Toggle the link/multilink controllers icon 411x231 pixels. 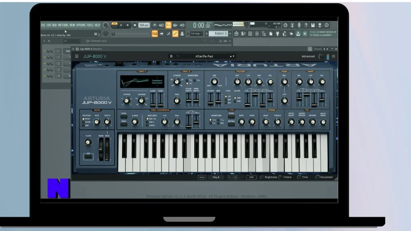coord(175,34)
